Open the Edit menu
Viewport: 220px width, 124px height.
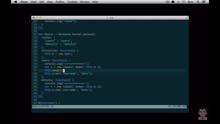pos(42,2)
